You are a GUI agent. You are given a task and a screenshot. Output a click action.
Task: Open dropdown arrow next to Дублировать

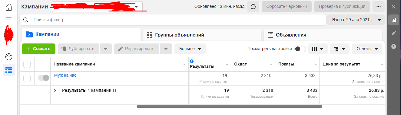[x=105, y=49]
